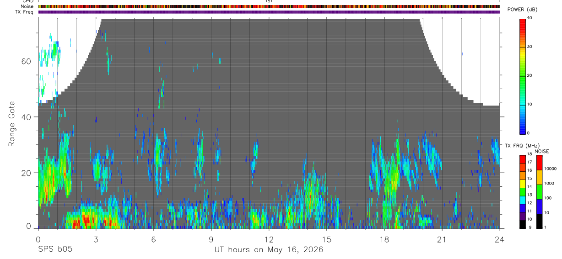Click the '18' tick on UT hours axis
This screenshot has width=562, height=259.
[384, 239]
